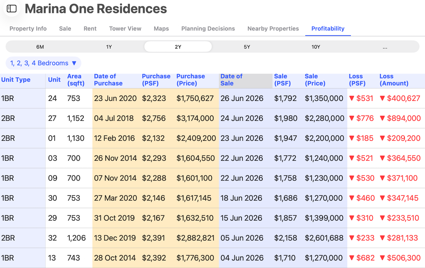Click loss amount $281,133
This screenshot has height=268, width=425.
click(399, 238)
